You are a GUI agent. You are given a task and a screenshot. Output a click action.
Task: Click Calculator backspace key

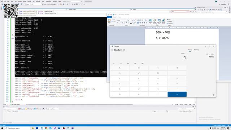click(177, 68)
